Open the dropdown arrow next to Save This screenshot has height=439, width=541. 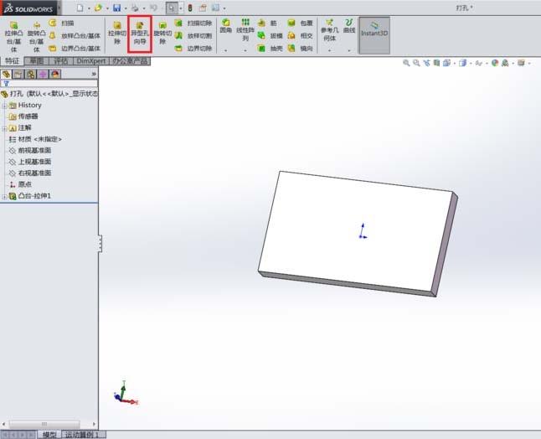pos(126,8)
